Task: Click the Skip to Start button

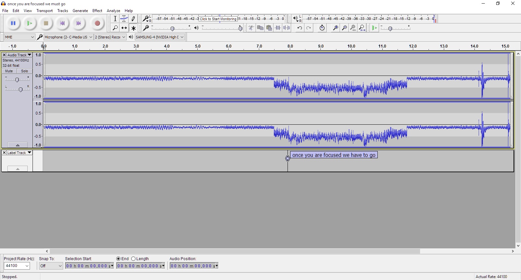Action: point(62,23)
